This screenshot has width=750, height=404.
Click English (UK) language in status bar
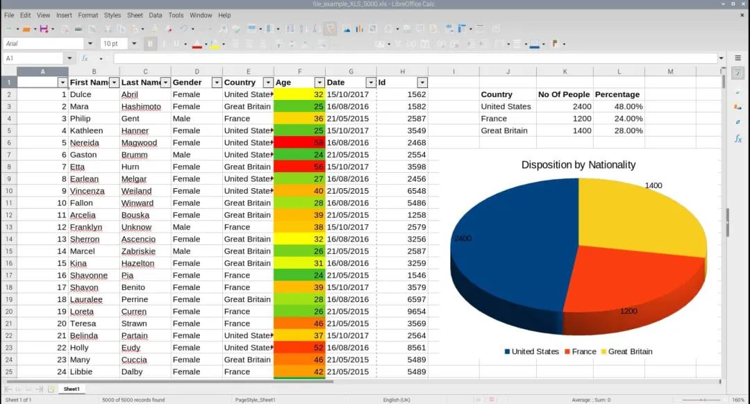(397, 400)
